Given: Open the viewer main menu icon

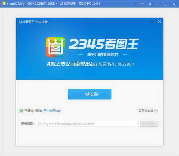Looking at the screenshot, I should click(x=134, y=4).
